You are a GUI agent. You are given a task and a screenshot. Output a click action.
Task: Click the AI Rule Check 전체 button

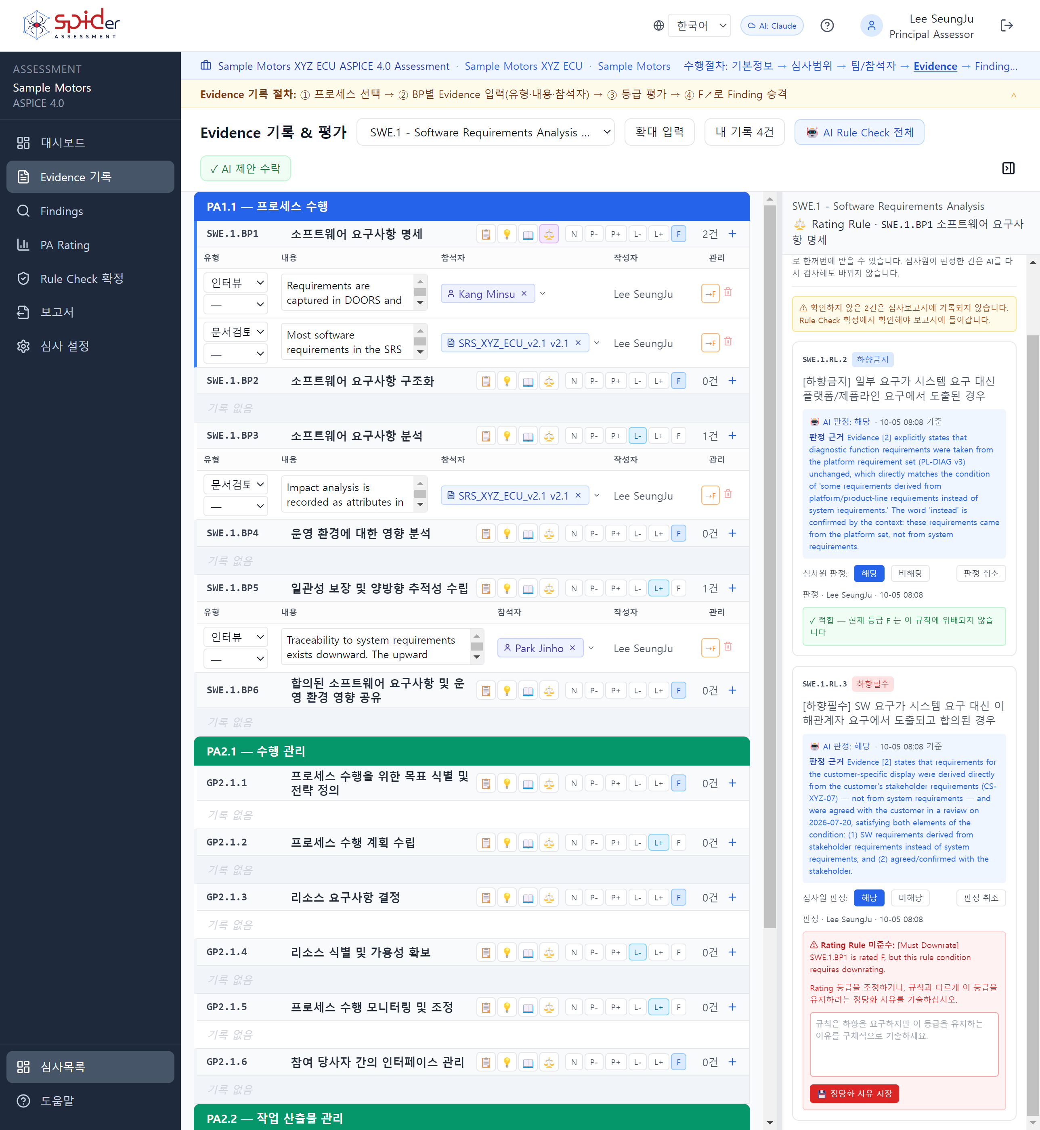(x=859, y=132)
